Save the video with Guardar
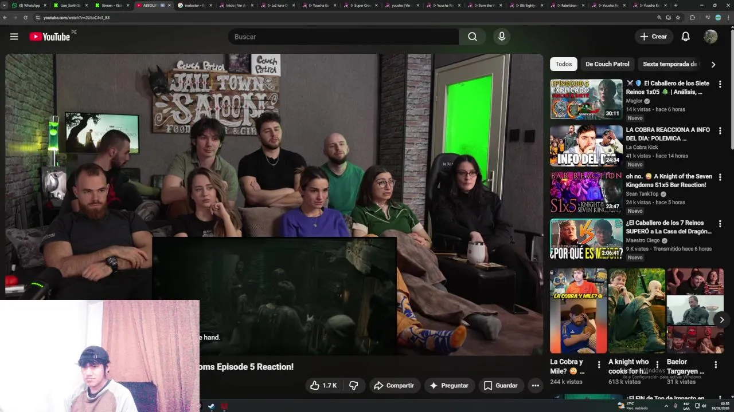734x412 pixels. [x=501, y=386]
